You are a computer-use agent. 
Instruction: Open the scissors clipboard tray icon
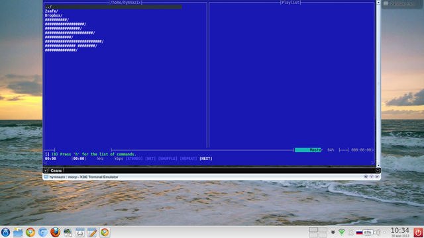[x=350, y=232]
